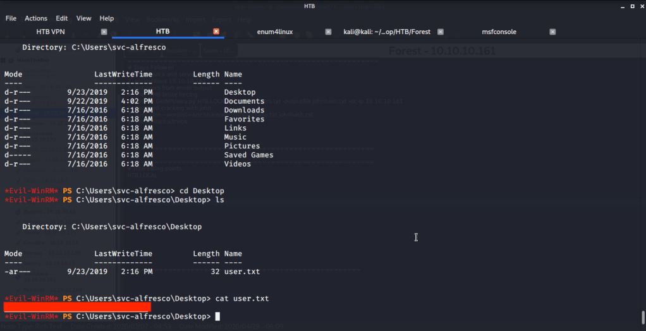Close the HTB VPN tab
Viewport: 646px width, 331px height.
[x=104, y=32]
